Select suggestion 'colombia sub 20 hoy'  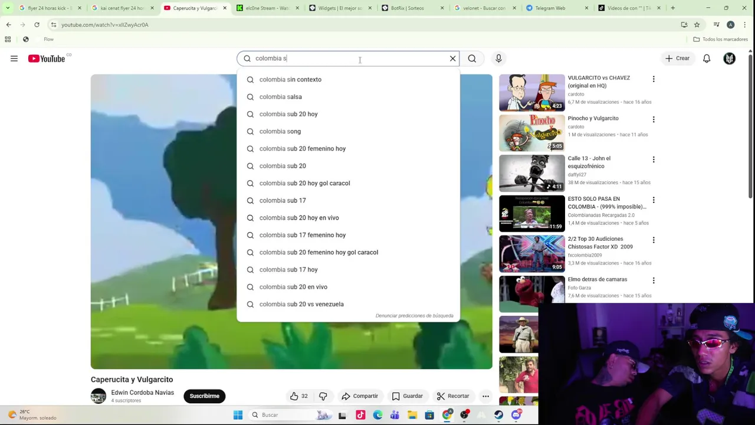tap(348, 114)
